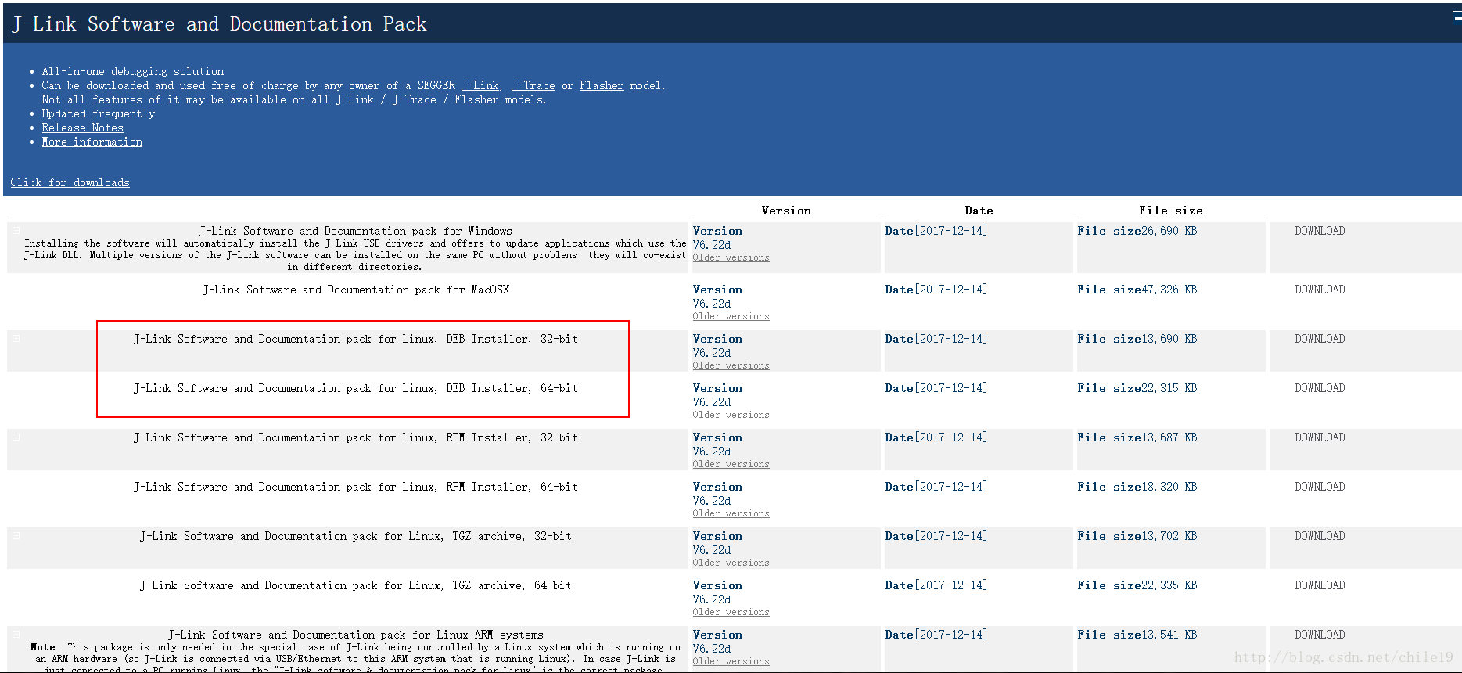Download the Windows pack
Screen dimensions: 1462x673
click(x=1320, y=231)
